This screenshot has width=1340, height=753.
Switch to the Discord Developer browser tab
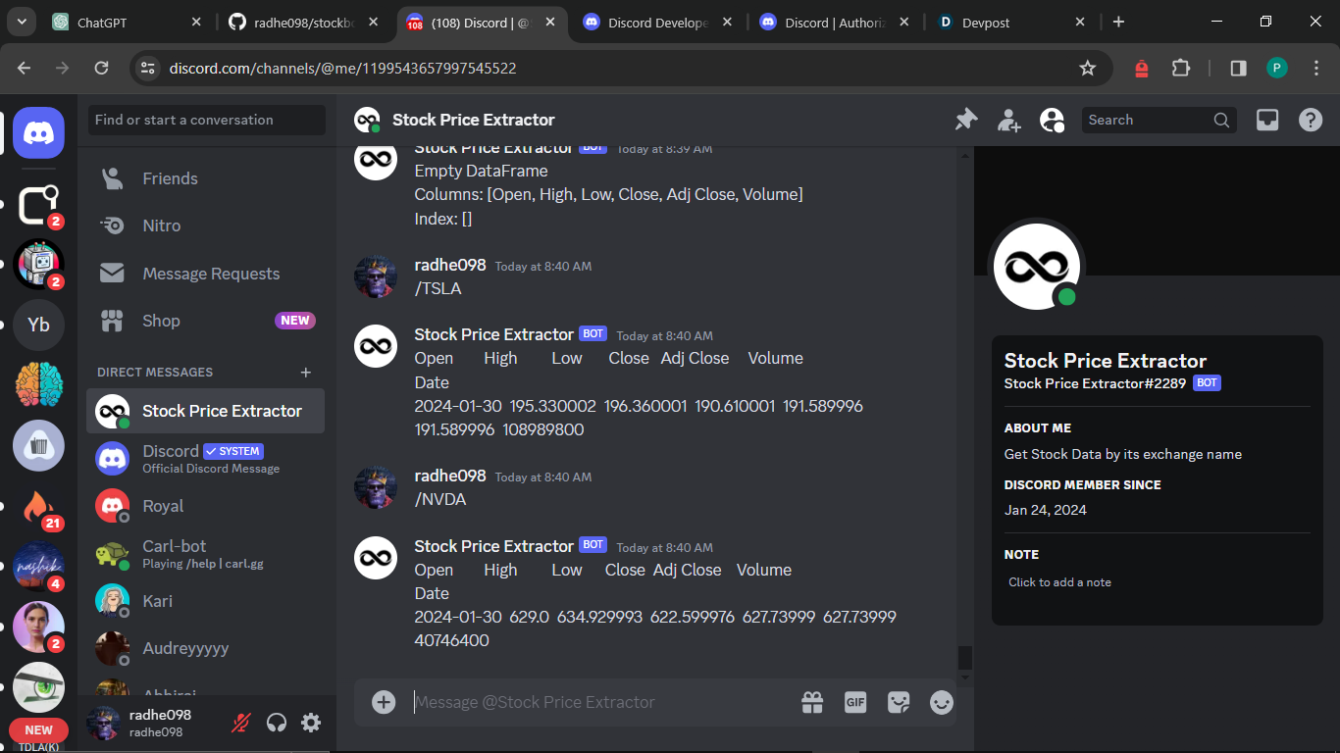[657, 22]
